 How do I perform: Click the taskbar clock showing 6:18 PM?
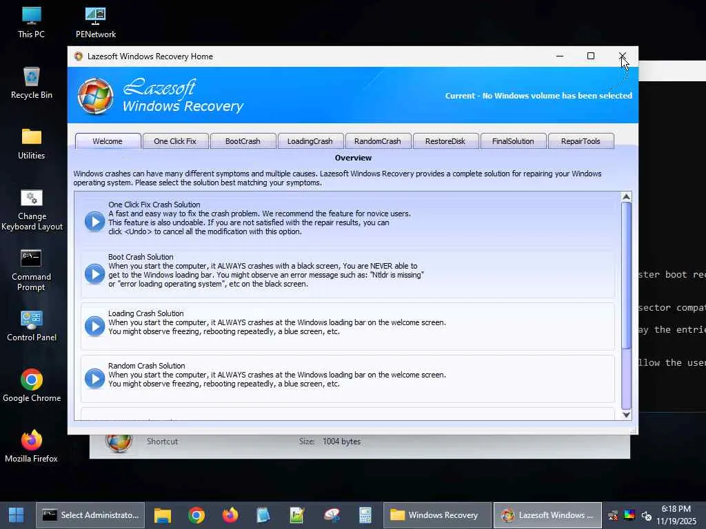676,515
